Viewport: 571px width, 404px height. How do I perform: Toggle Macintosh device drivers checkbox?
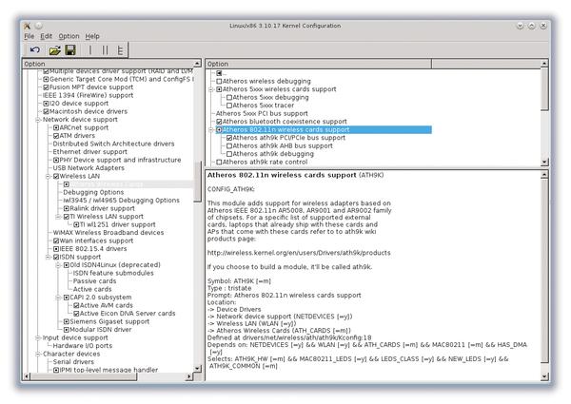pos(46,111)
